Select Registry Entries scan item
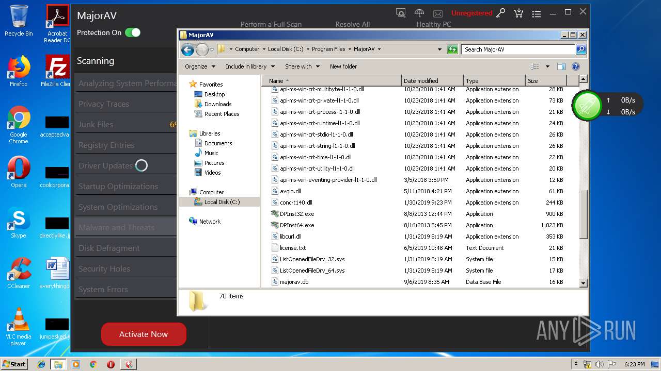The width and height of the screenshot is (661, 371). (x=126, y=145)
